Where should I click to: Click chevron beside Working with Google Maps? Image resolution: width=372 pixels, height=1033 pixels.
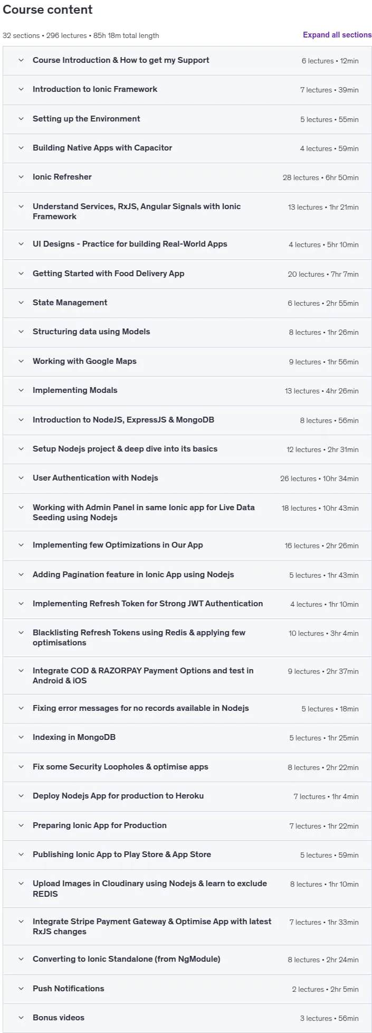21,361
